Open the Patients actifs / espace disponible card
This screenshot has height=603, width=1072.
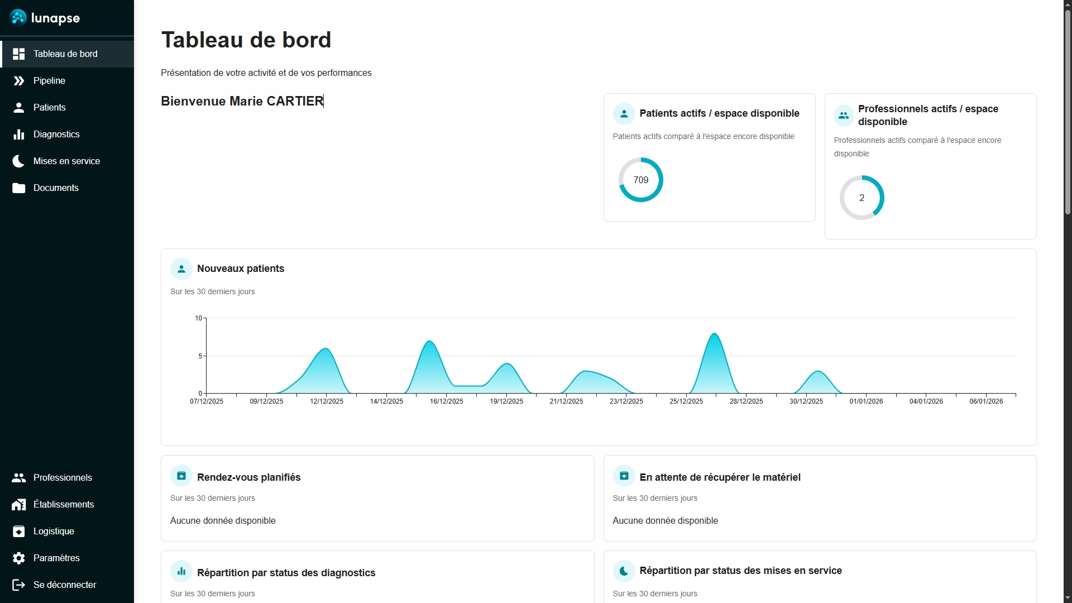(709, 157)
